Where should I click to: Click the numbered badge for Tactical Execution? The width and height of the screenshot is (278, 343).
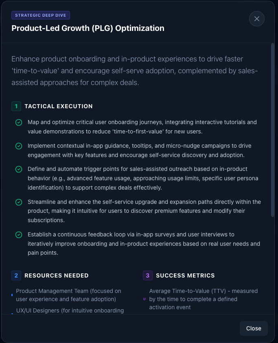(16, 106)
